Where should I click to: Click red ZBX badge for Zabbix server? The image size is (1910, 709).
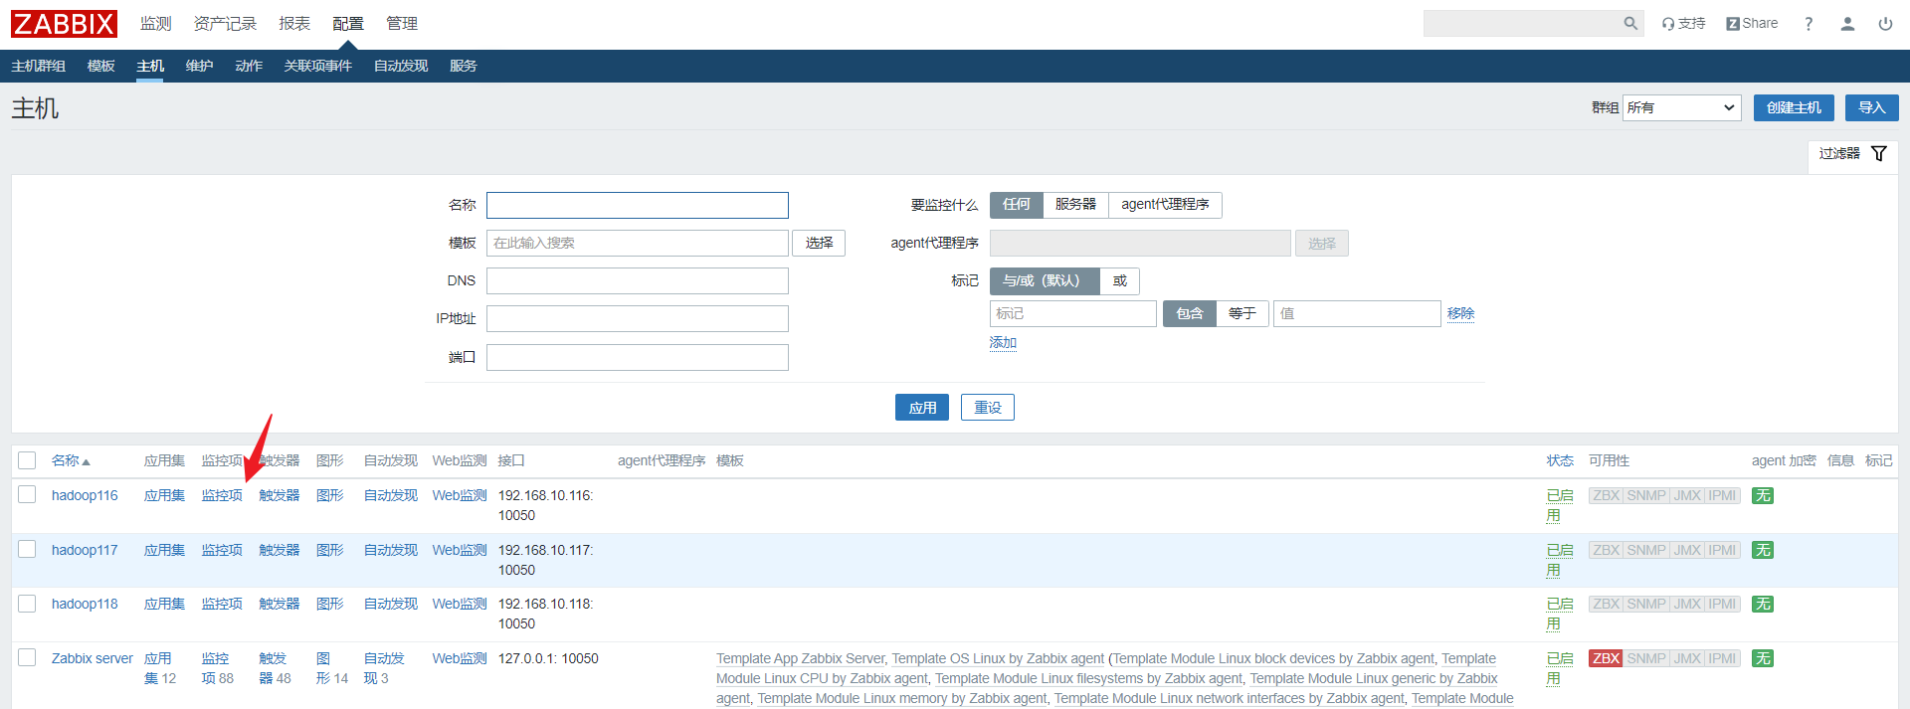pos(1606,658)
